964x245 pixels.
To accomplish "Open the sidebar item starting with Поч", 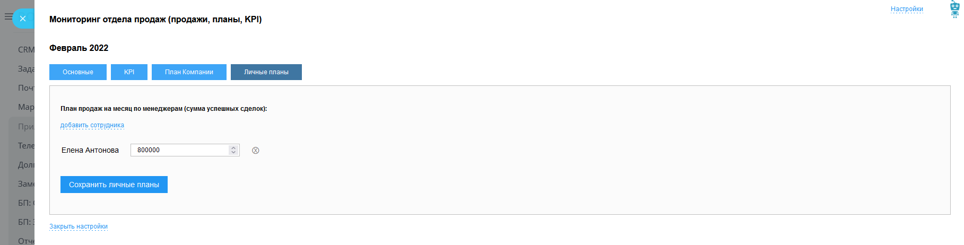I will point(26,88).
